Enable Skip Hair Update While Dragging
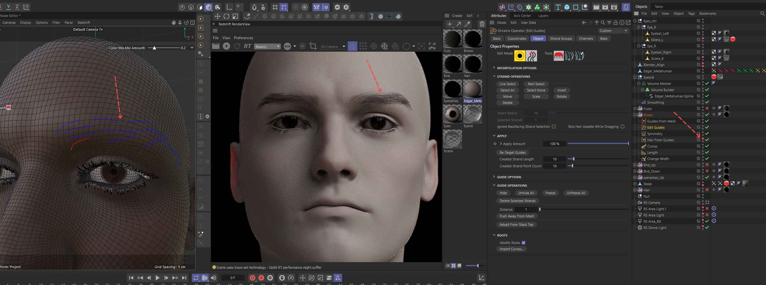766x285 pixels. [x=622, y=127]
